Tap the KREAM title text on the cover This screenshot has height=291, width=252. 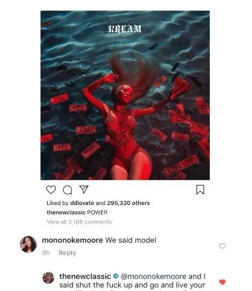[x=124, y=29]
